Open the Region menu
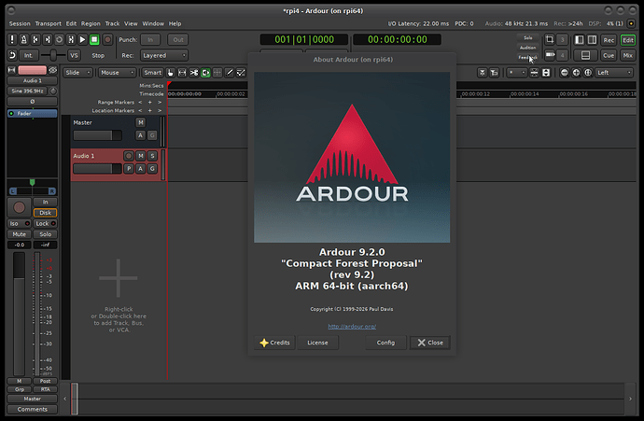Viewport: 644px width, 421px height. [x=91, y=22]
